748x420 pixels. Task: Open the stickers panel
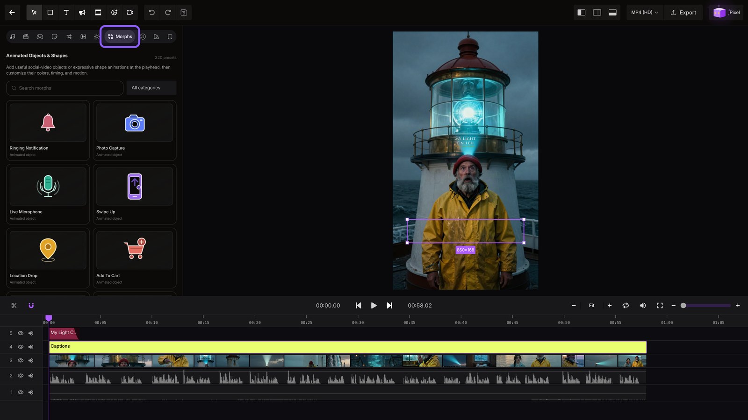point(54,36)
